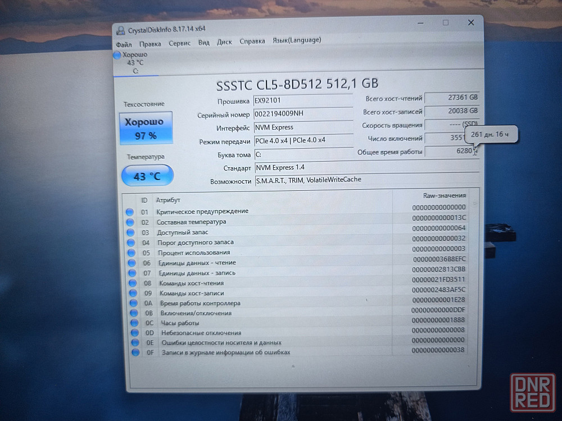Select the Часы работы row

(299, 323)
